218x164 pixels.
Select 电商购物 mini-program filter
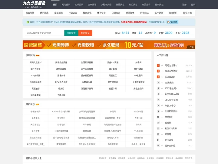click(141, 158)
